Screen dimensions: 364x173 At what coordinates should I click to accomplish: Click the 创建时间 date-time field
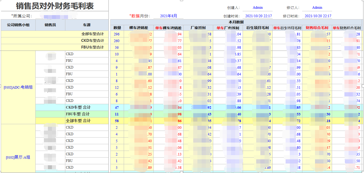tap(258, 16)
